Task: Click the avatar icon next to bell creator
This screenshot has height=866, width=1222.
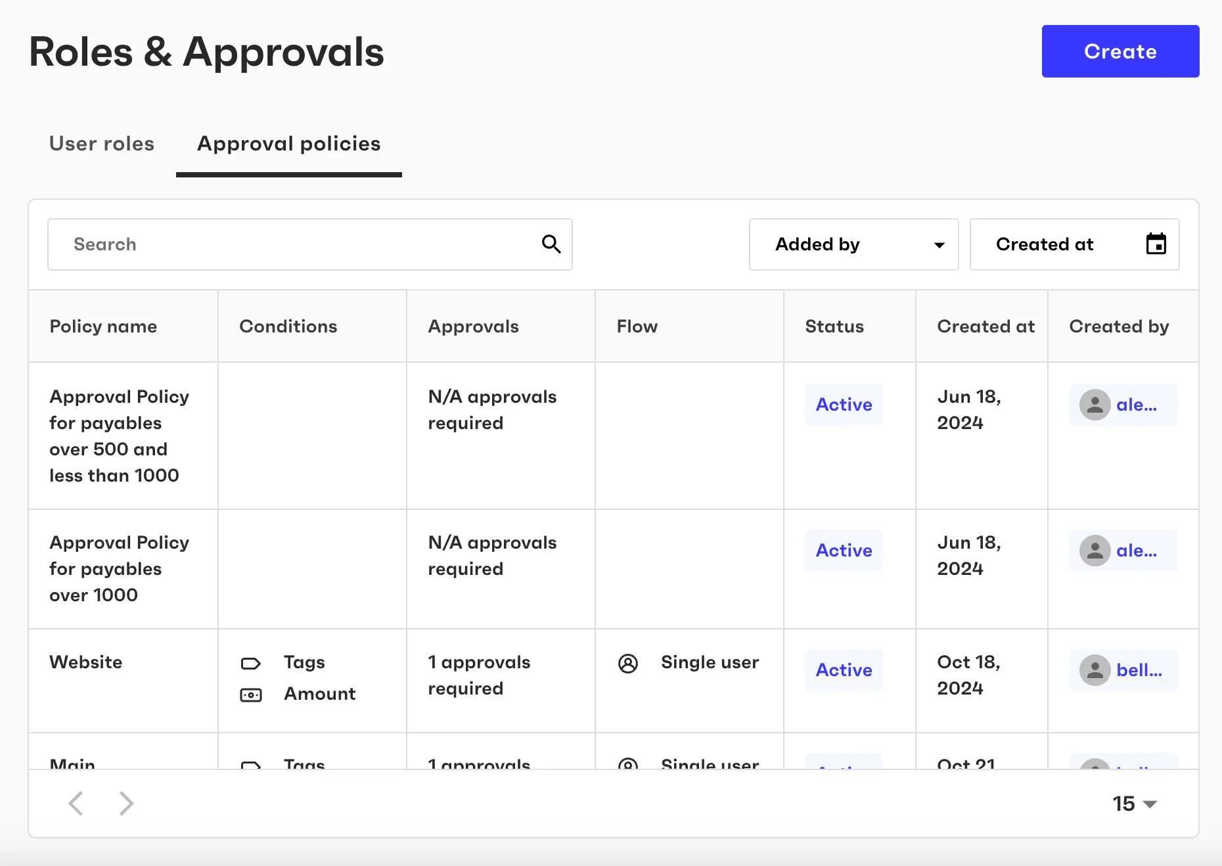Action: coord(1095,670)
